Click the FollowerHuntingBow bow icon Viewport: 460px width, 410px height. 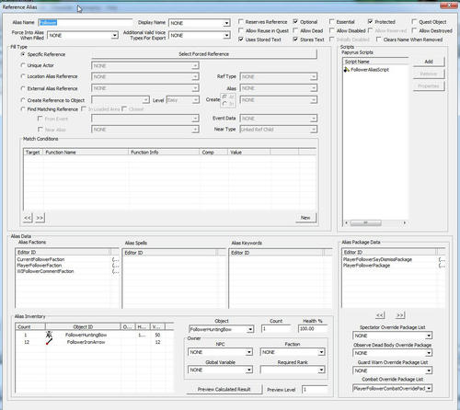pyautogui.click(x=49, y=335)
